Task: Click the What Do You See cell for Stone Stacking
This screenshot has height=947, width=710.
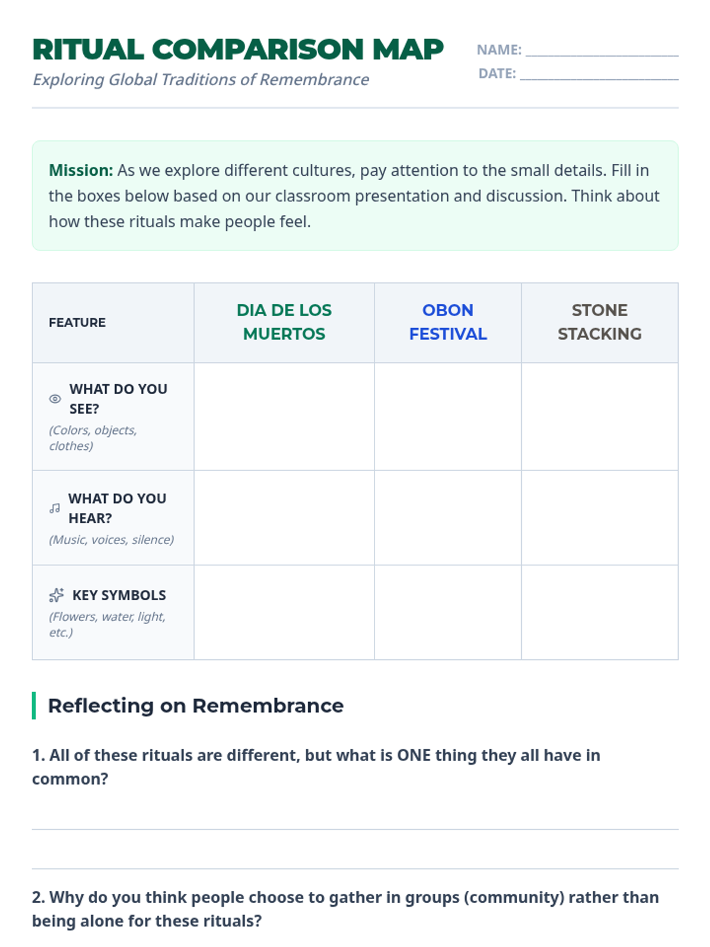Action: point(599,417)
